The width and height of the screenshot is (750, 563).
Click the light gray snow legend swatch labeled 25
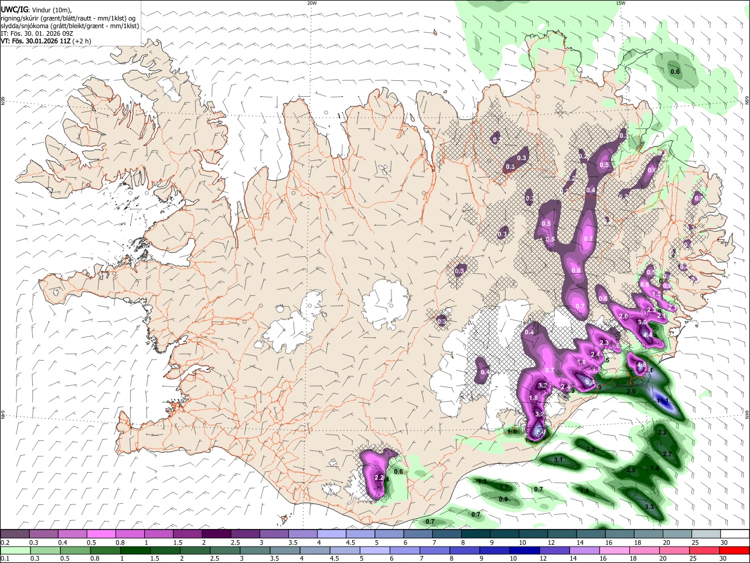706,534
